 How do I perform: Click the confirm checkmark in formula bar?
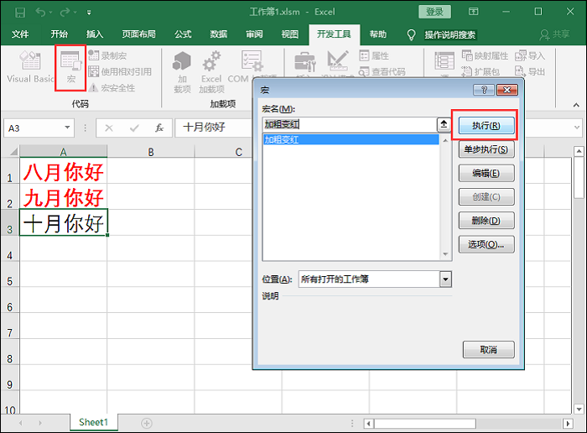coord(134,128)
